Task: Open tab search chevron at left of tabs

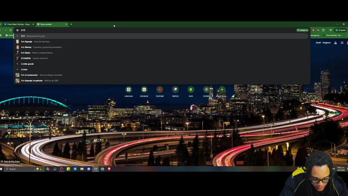Action: [1, 24]
